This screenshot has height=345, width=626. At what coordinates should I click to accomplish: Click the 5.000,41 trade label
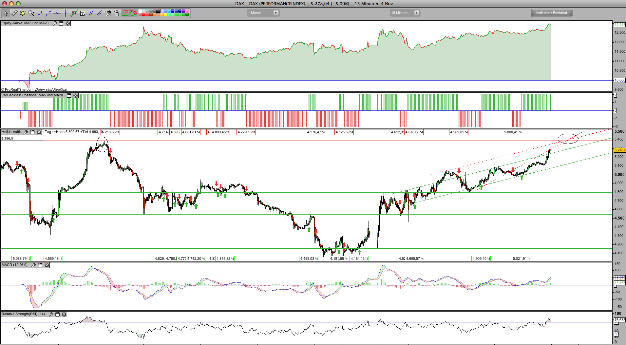pos(513,132)
